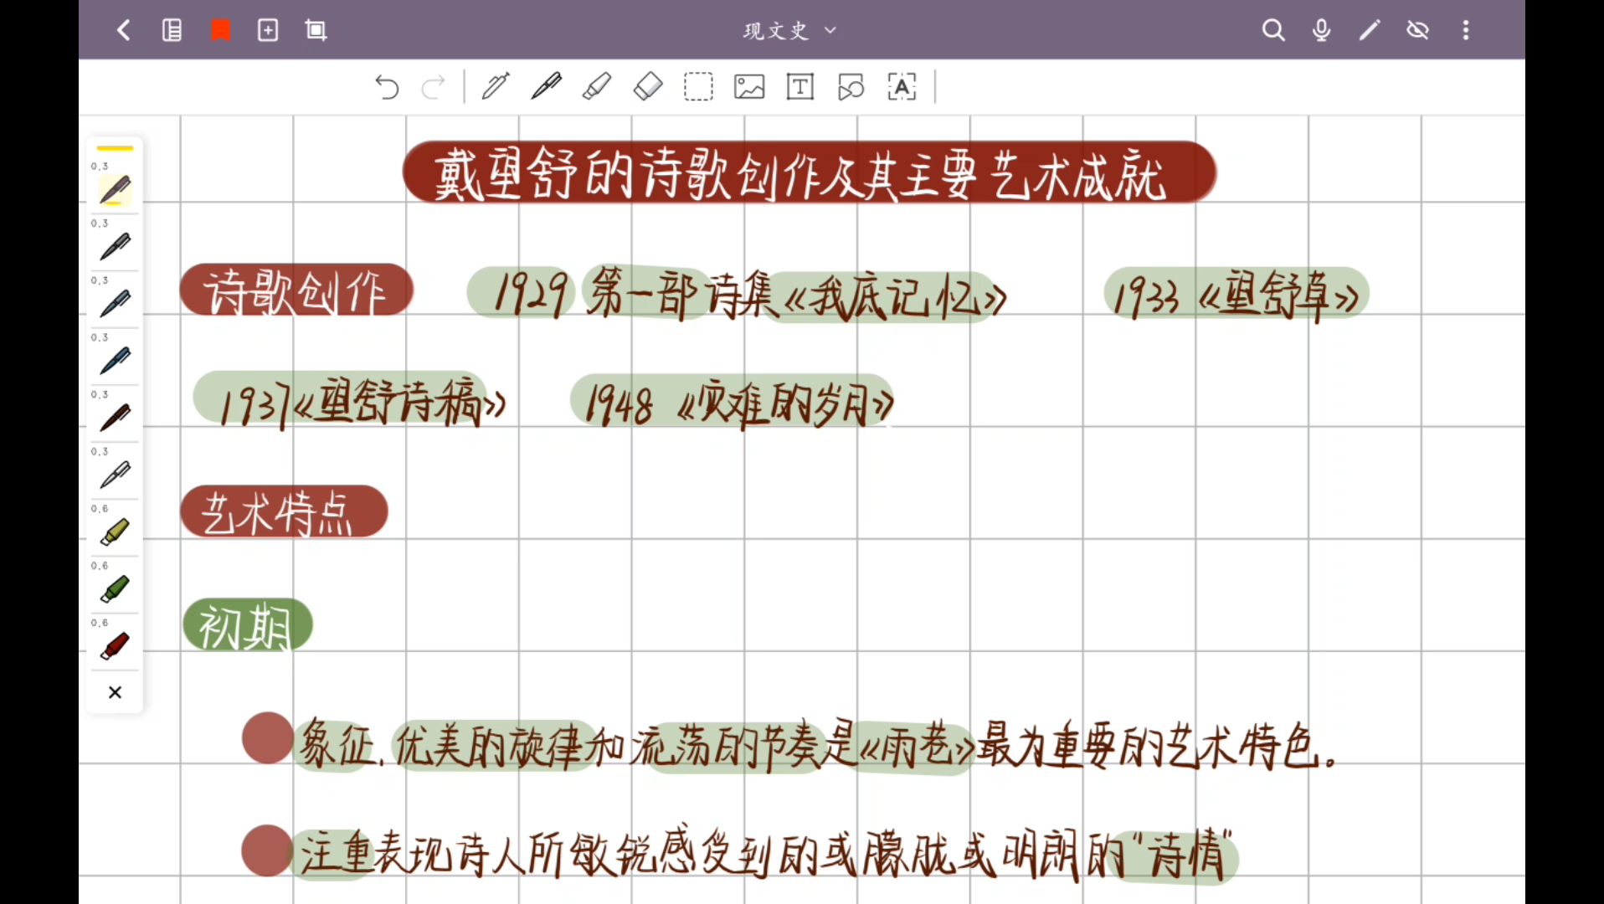Screen dimensions: 1604x904
Task: Tap the red 诗歌创作 heading label
Action: click(x=296, y=290)
